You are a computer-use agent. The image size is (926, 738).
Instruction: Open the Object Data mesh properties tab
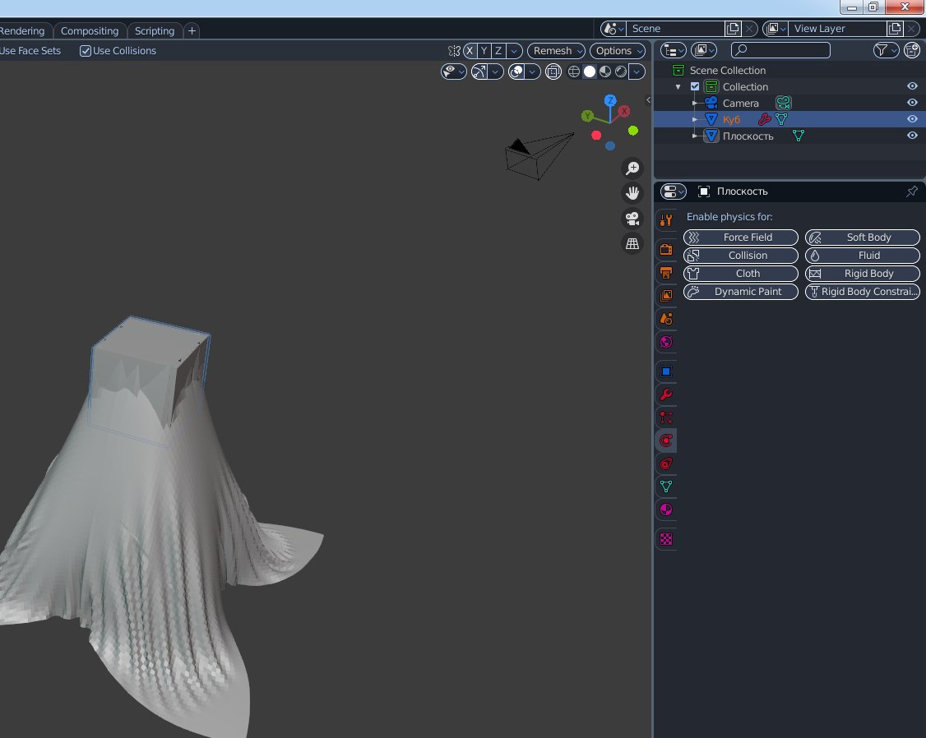666,487
